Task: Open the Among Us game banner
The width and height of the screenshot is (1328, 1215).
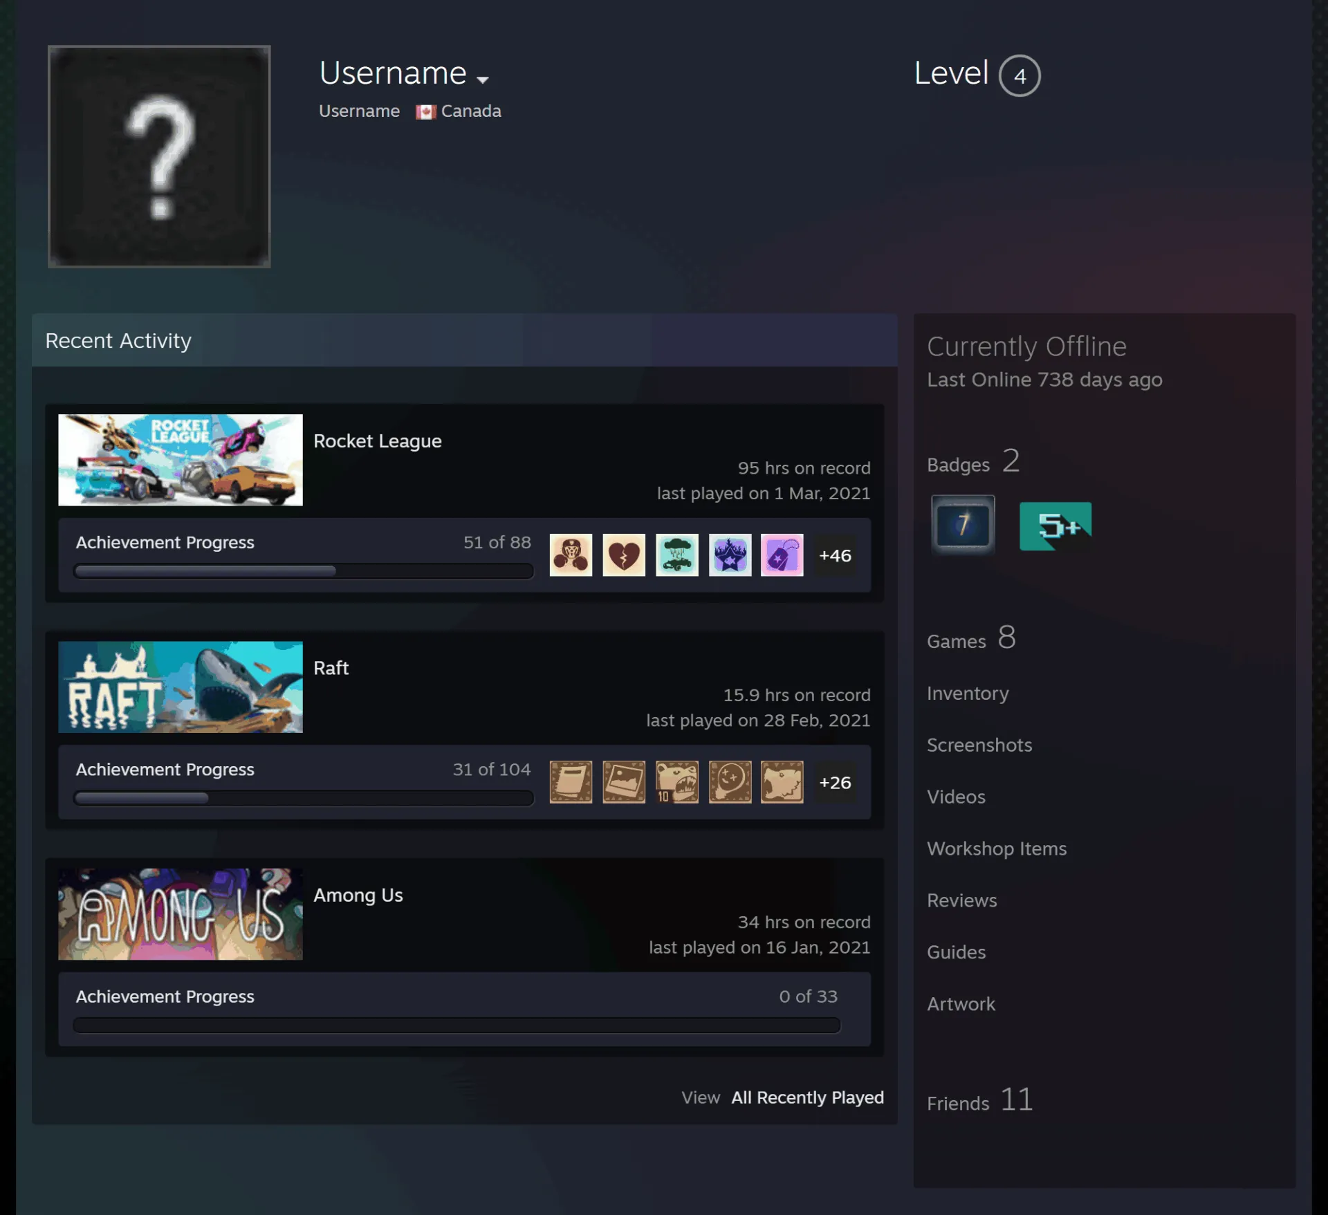Action: (x=181, y=913)
